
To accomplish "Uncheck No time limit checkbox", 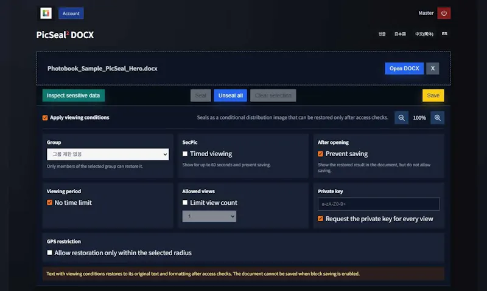I will pyautogui.click(x=49, y=202).
